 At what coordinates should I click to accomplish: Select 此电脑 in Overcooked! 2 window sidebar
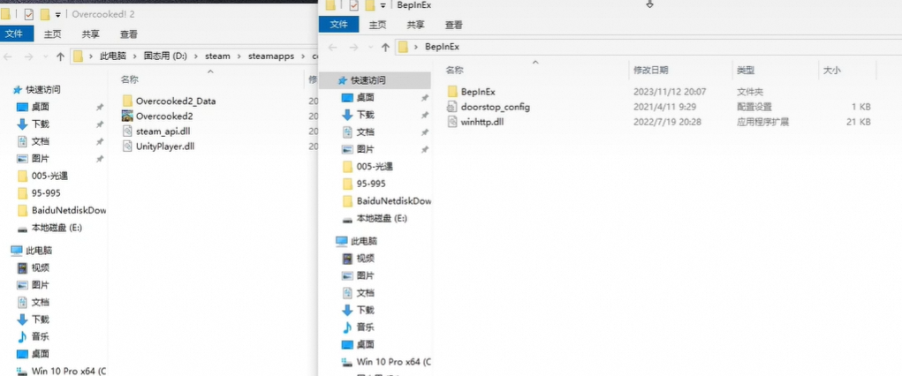[x=39, y=251]
